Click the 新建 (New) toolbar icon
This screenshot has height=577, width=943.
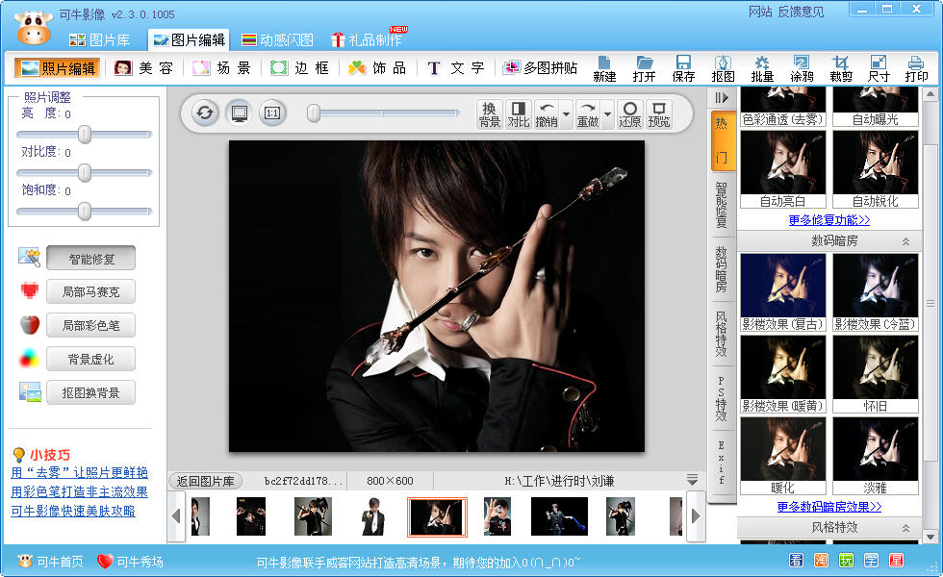pos(604,68)
